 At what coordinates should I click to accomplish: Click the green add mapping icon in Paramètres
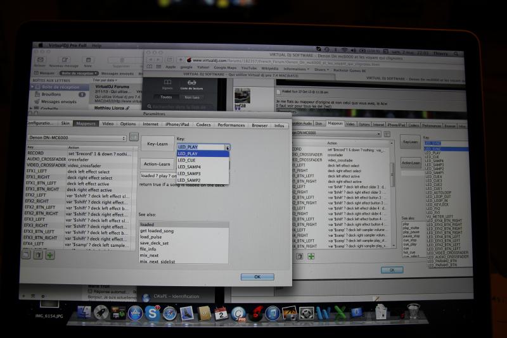(50, 255)
